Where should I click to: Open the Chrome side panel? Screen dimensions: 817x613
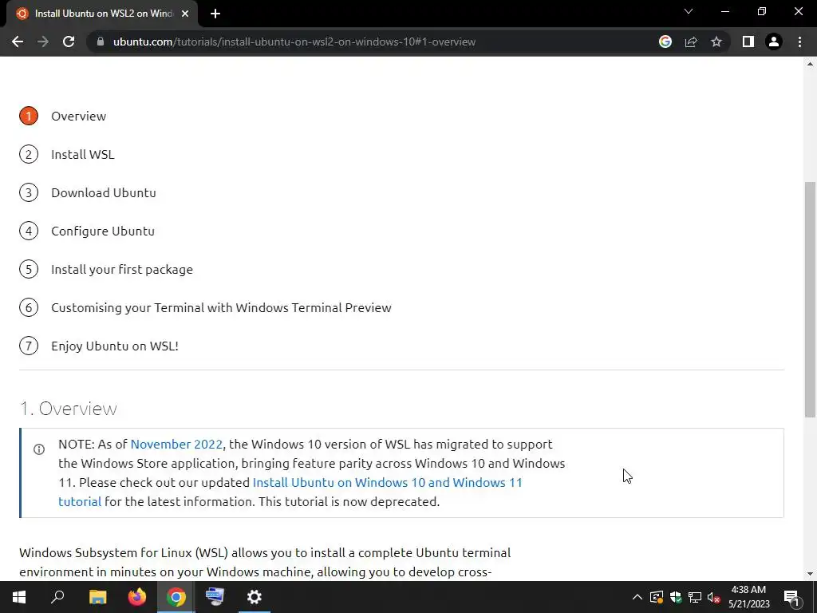(748, 42)
